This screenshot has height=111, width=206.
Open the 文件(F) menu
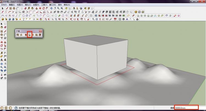(x=4, y=5)
